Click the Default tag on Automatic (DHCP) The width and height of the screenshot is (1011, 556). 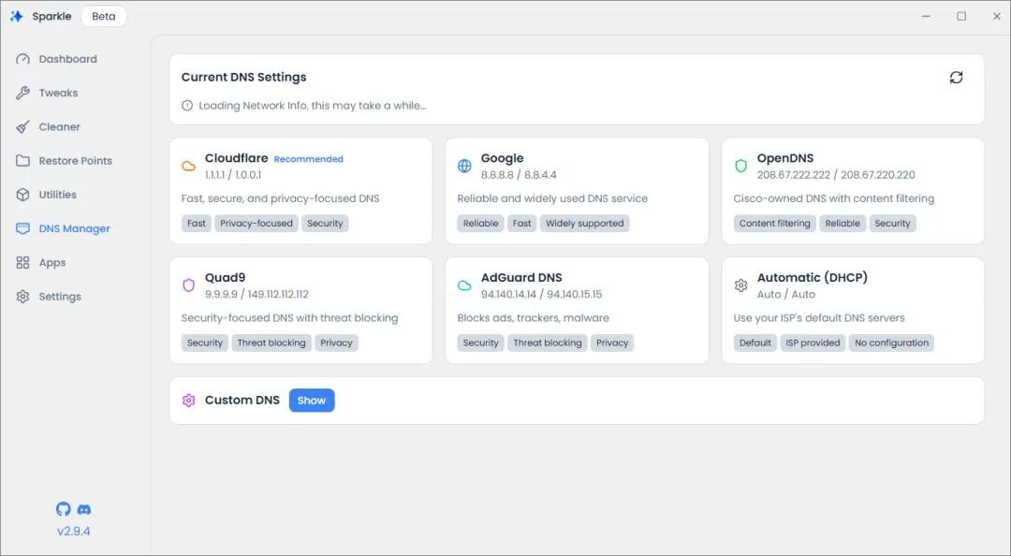pyautogui.click(x=755, y=343)
